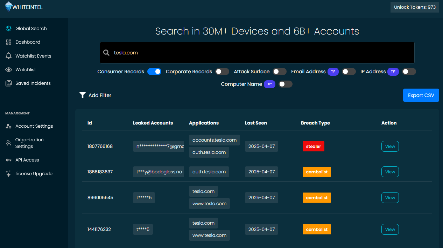Click the magnifier icon in search box
The width and height of the screenshot is (443, 248).
106,53
